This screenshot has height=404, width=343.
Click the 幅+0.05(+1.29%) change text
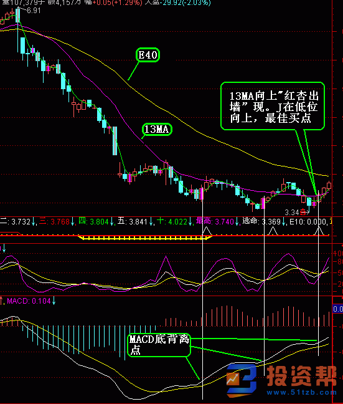point(114,2)
